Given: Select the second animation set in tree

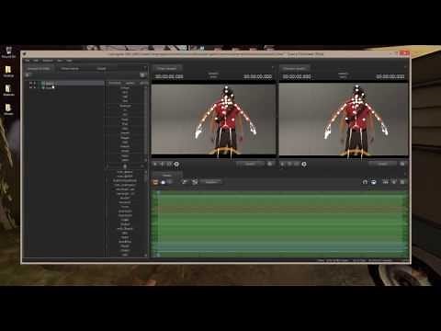Looking at the screenshot, I should [49, 87].
